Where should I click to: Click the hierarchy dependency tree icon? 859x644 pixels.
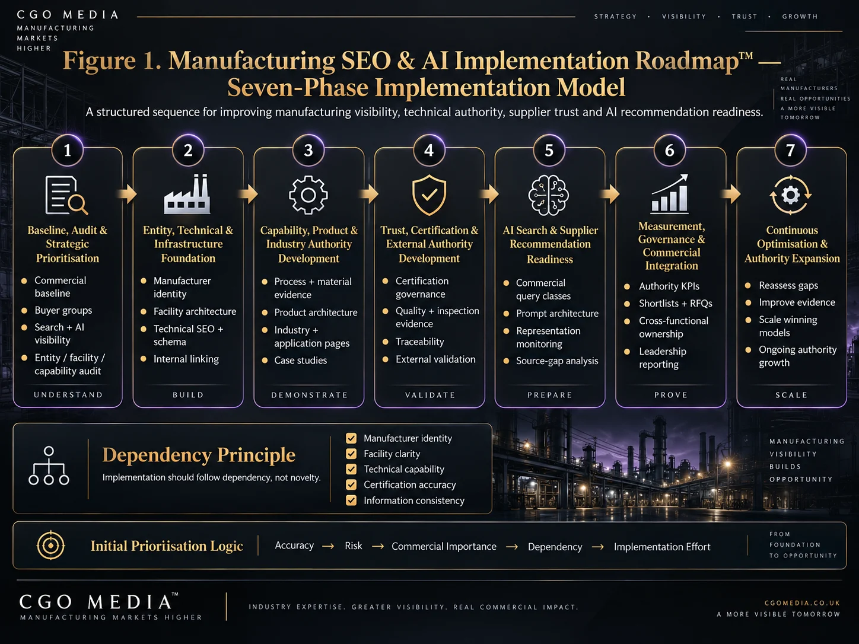click(49, 466)
